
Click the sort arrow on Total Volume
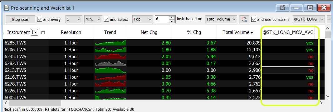(x=252, y=33)
